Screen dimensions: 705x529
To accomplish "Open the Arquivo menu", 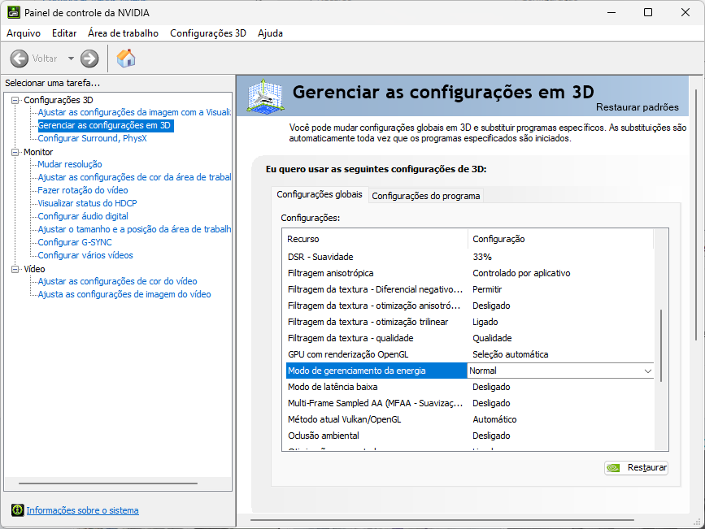I will (24, 33).
